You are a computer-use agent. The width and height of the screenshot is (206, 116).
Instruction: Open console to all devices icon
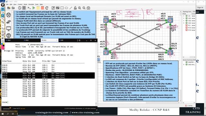[29, 8]
